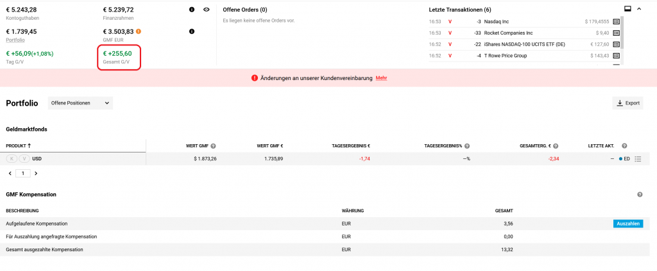
Task: Click info icon next to Finanzrahmen
Action: [192, 10]
